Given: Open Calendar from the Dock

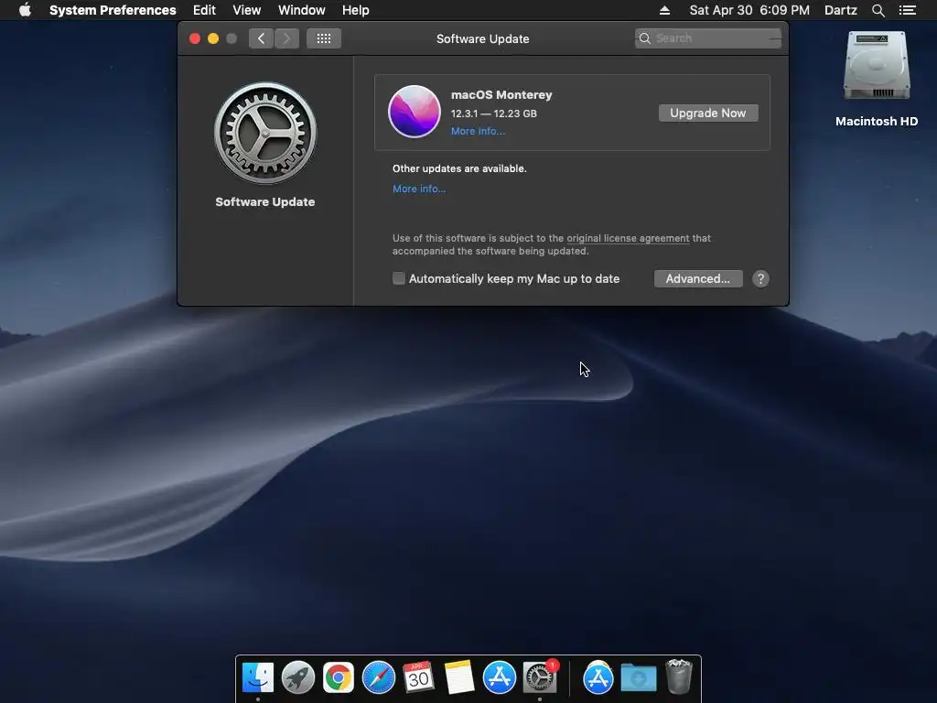Looking at the screenshot, I should click(418, 677).
